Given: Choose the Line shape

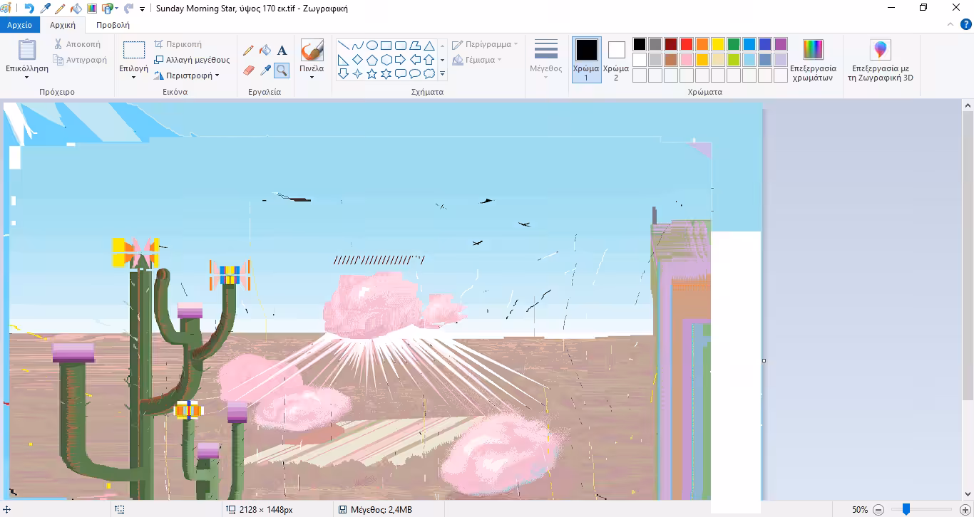Looking at the screenshot, I should pyautogui.click(x=343, y=46).
